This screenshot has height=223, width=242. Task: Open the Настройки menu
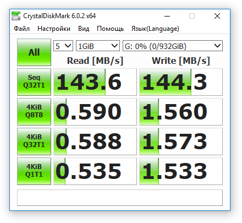tap(54, 29)
